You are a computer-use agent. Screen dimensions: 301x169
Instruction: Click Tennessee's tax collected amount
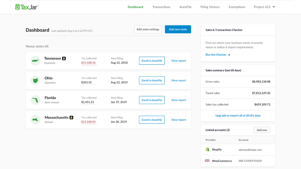click(88, 62)
